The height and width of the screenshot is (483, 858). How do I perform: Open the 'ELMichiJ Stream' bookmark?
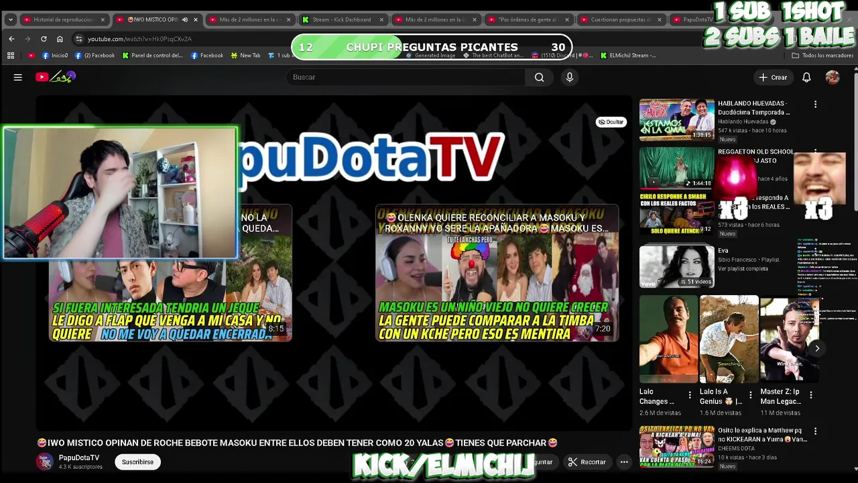click(x=628, y=56)
